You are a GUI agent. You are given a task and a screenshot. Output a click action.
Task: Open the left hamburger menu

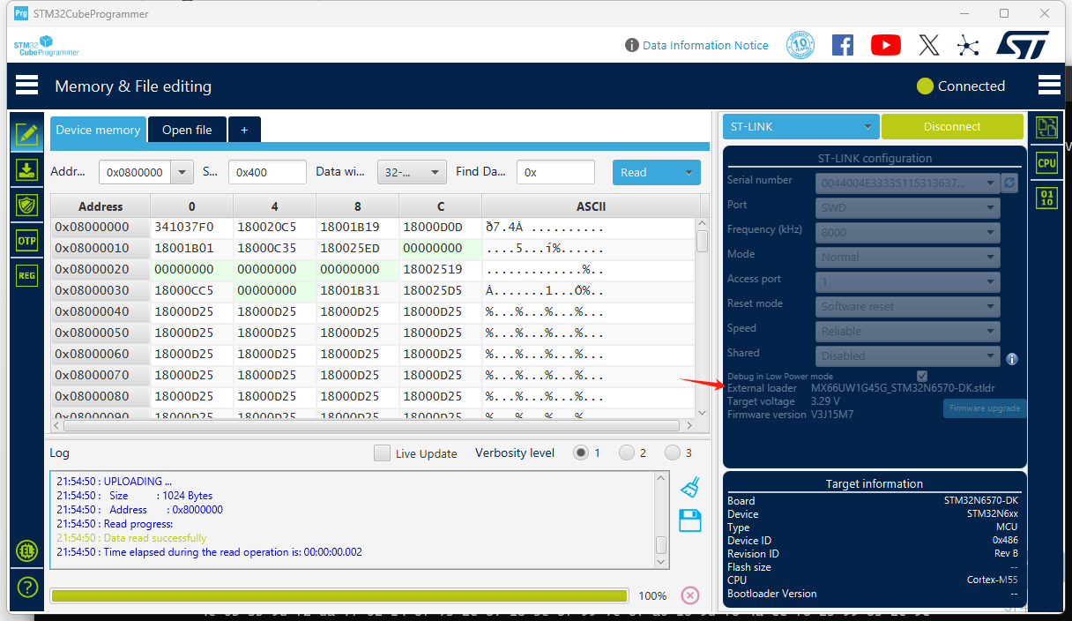pos(26,85)
